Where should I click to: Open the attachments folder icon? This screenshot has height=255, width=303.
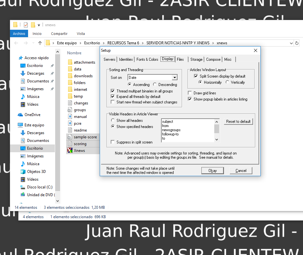tap(70, 62)
